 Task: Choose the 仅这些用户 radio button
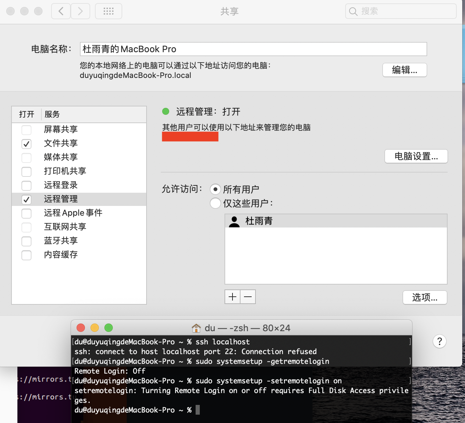[215, 203]
